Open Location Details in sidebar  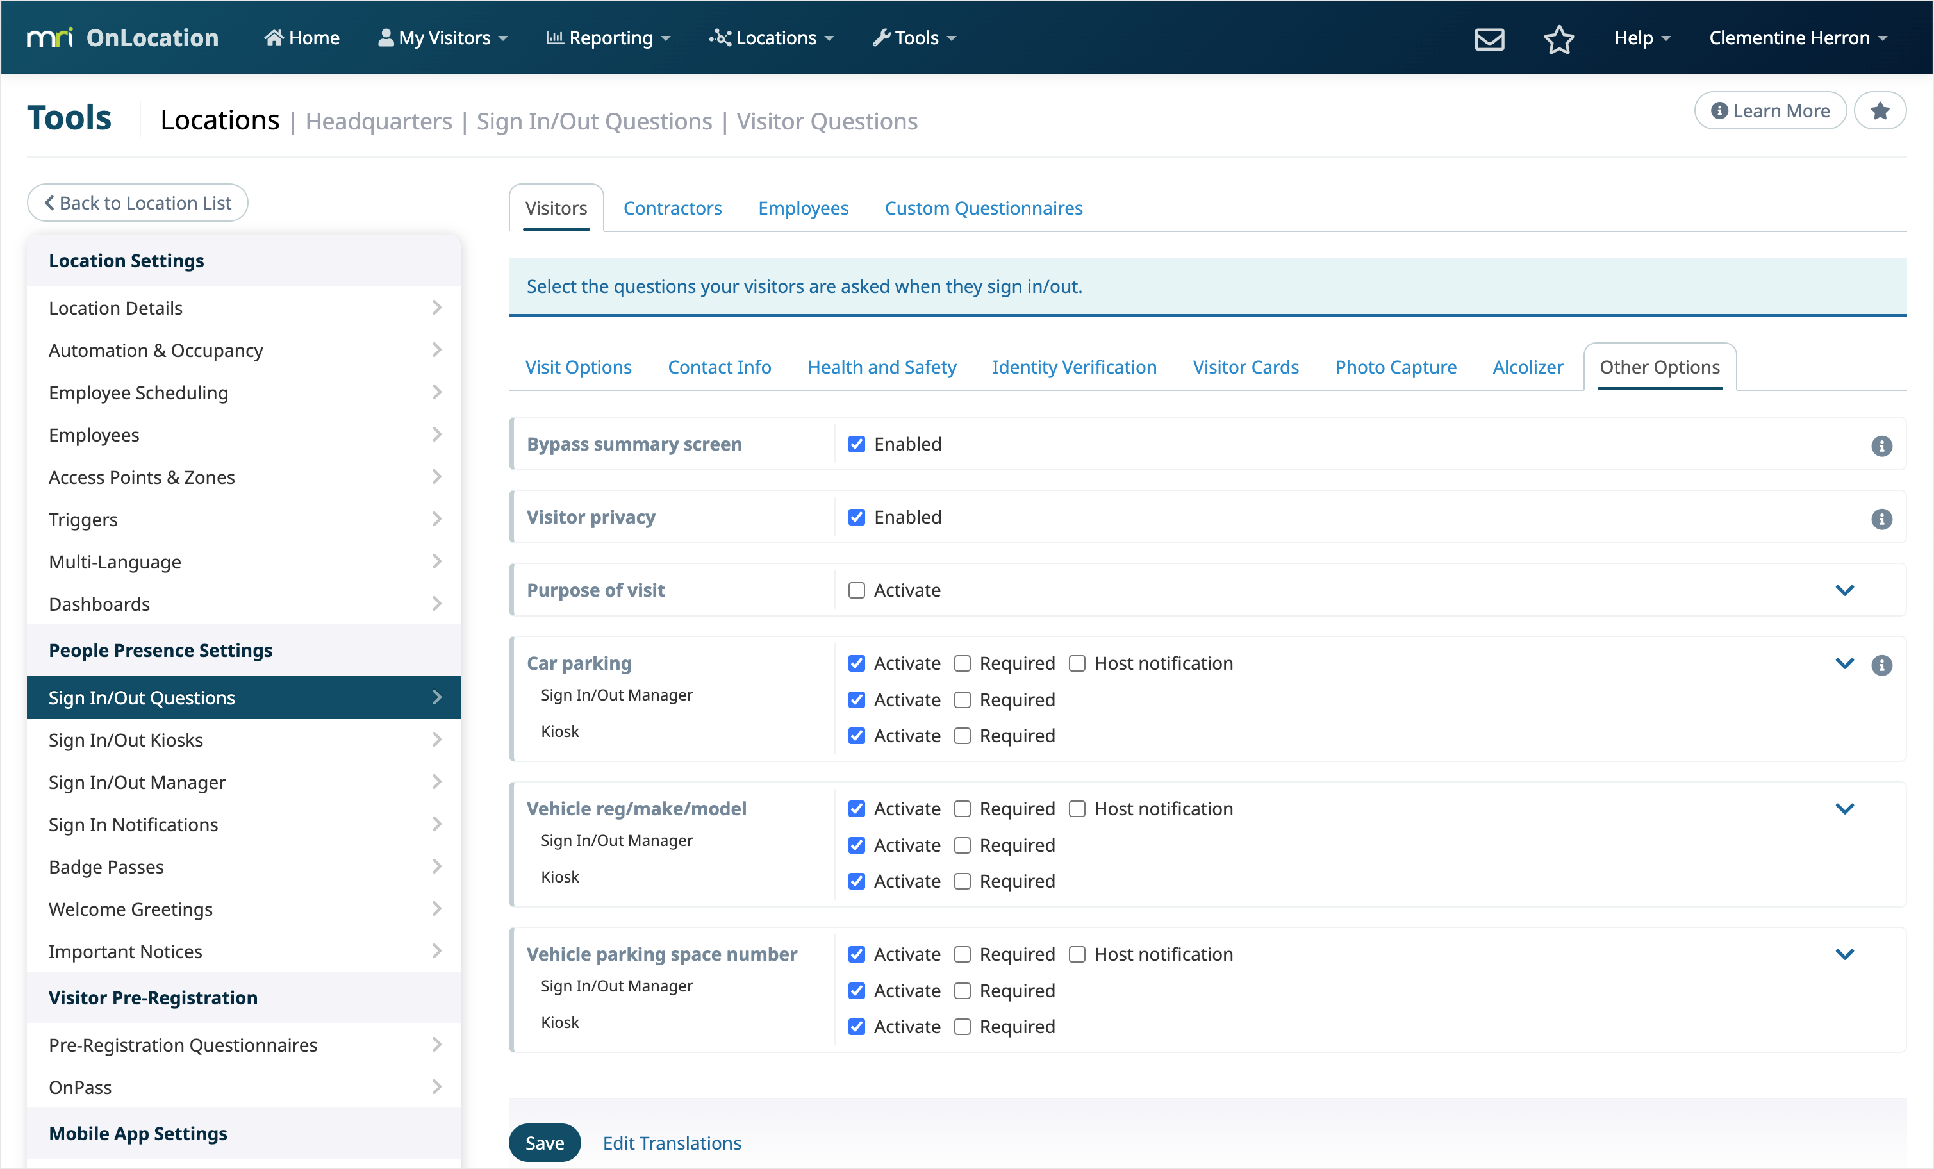point(244,308)
